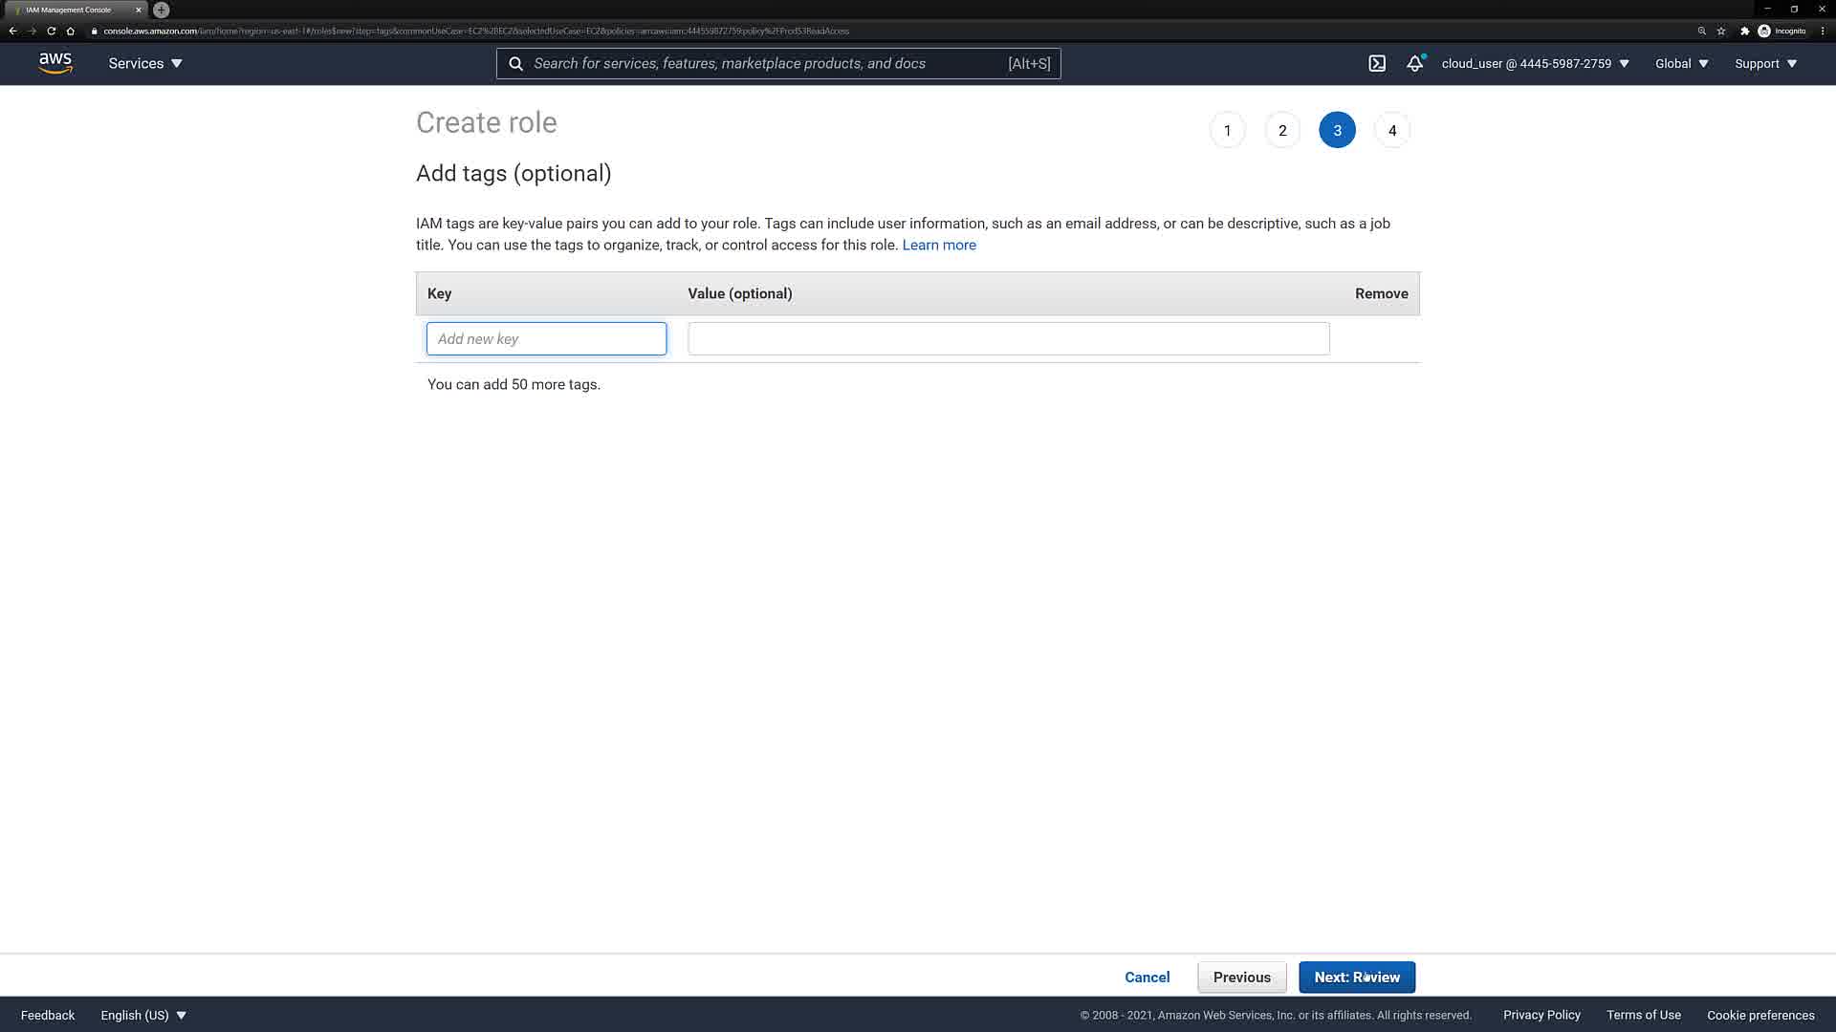1836x1032 pixels.
Task: Open browser extensions puzzle icon
Action: (x=1744, y=31)
